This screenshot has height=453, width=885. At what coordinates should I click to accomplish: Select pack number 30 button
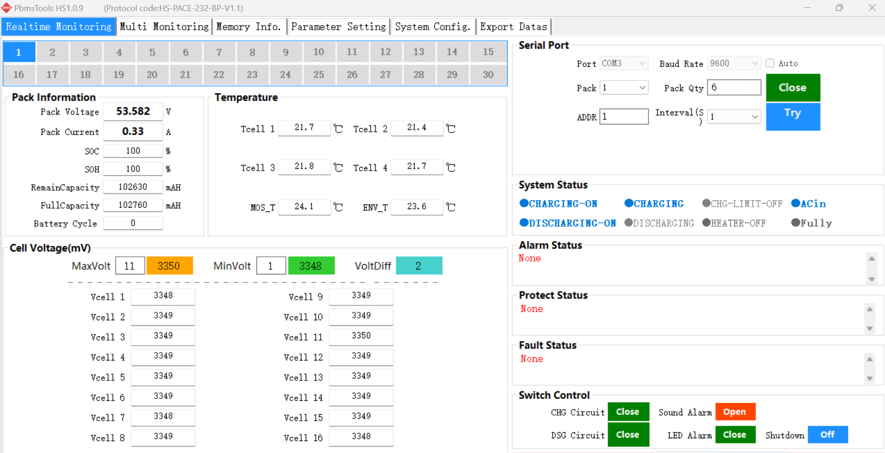(x=488, y=74)
